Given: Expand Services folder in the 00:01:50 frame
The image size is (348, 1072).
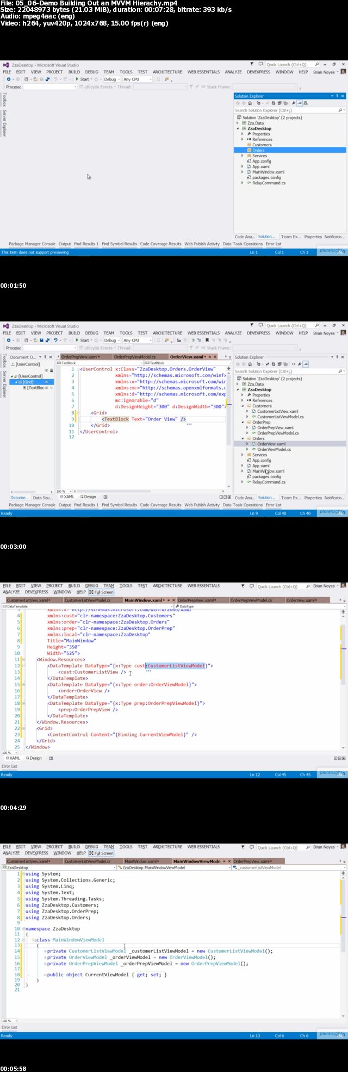Looking at the screenshot, I should coord(243,156).
